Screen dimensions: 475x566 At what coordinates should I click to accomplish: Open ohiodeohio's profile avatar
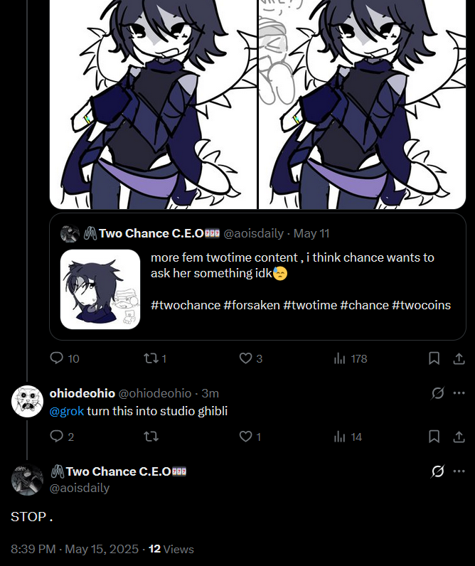[28, 401]
